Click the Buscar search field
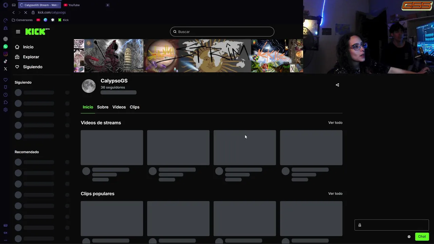 pos(222,32)
